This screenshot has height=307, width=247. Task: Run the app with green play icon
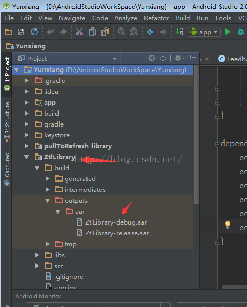pos(228,32)
